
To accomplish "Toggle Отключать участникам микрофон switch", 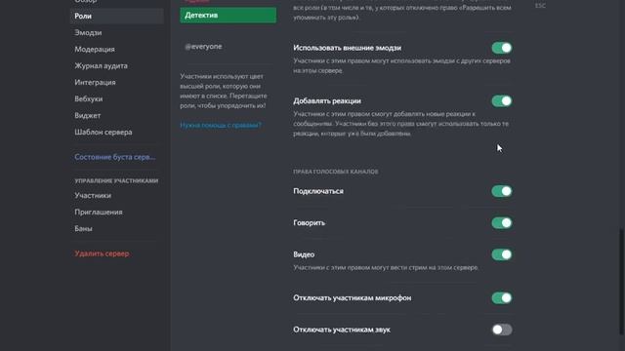I will pos(501,298).
